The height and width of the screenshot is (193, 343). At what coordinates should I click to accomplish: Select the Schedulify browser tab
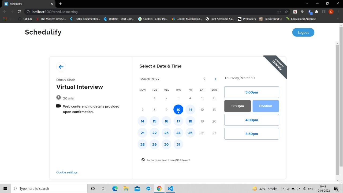pyautogui.click(x=28, y=4)
